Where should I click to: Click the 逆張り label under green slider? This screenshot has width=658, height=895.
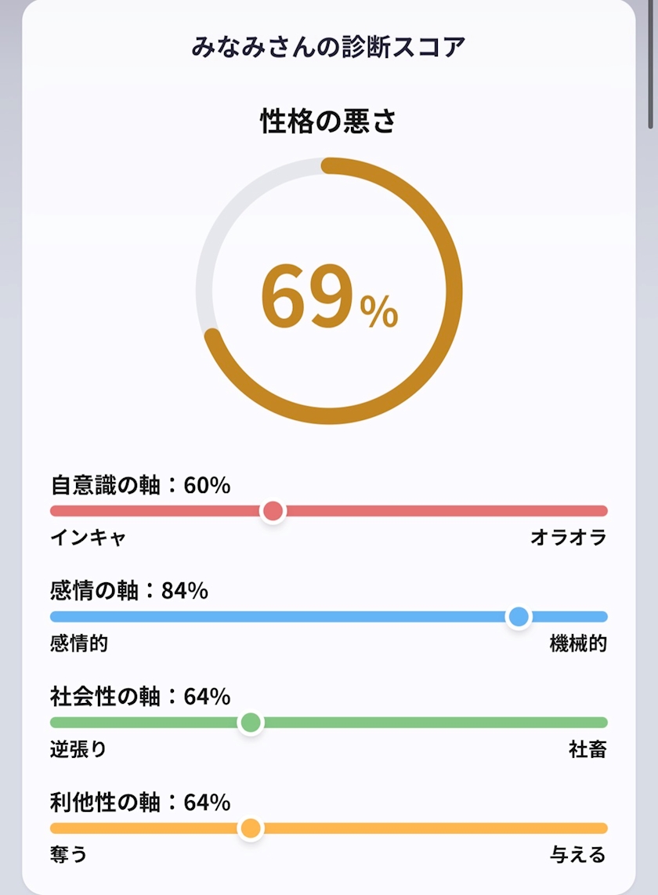(x=78, y=749)
